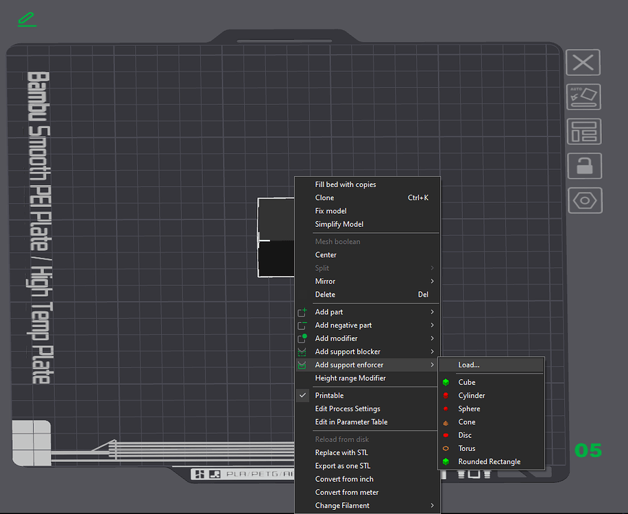Toggle the Printable checkmark
The image size is (628, 514).
303,395
